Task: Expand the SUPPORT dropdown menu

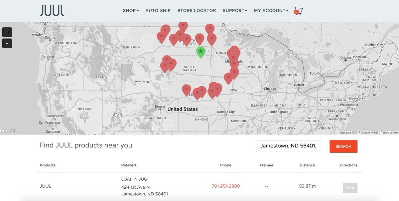Action: [x=235, y=11]
